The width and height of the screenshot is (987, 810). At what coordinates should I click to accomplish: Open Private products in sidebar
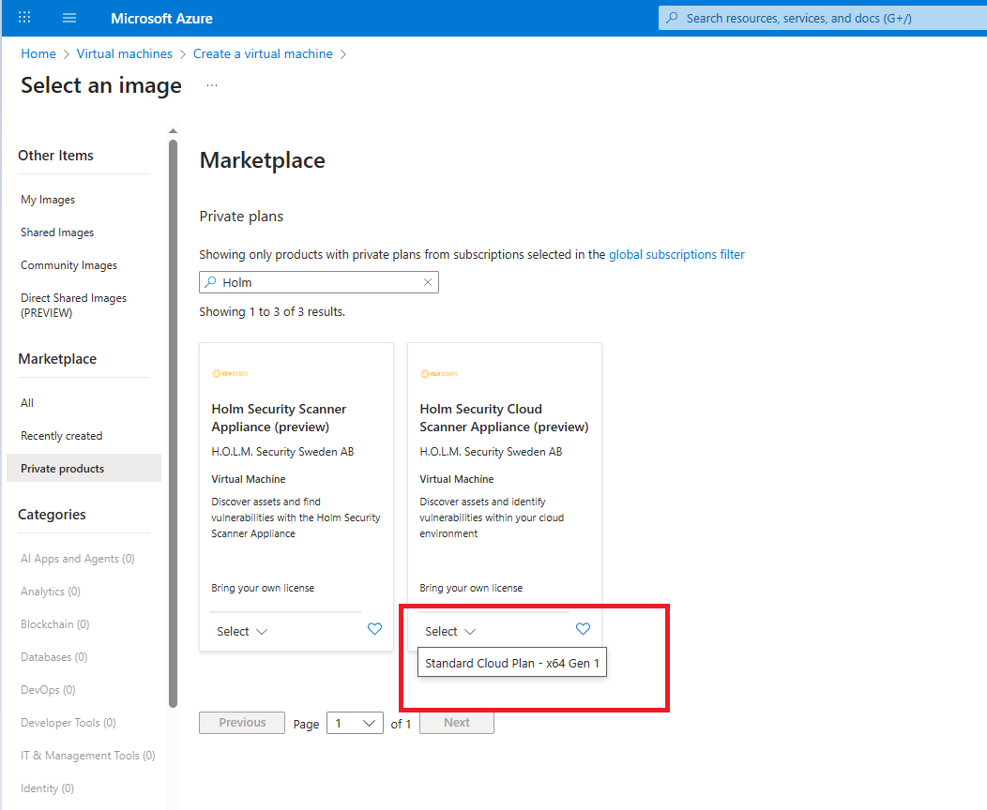63,469
